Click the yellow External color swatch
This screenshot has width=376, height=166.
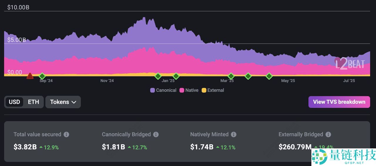point(204,90)
